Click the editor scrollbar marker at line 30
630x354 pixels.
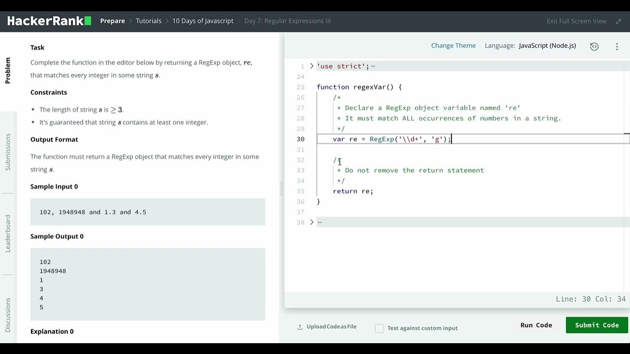627,134
